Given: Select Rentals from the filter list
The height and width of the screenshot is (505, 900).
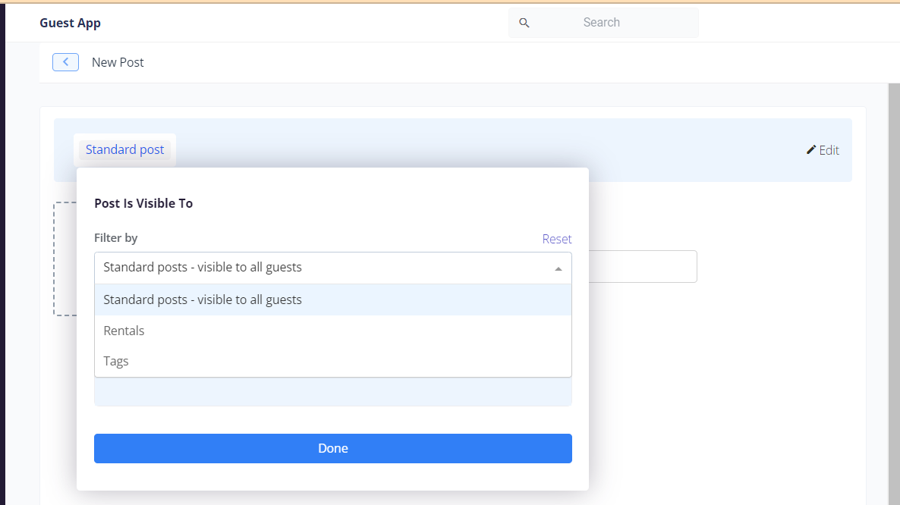Looking at the screenshot, I should (x=124, y=331).
